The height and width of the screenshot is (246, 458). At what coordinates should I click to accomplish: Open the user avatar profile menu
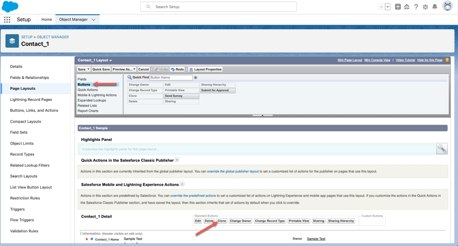coord(448,6)
